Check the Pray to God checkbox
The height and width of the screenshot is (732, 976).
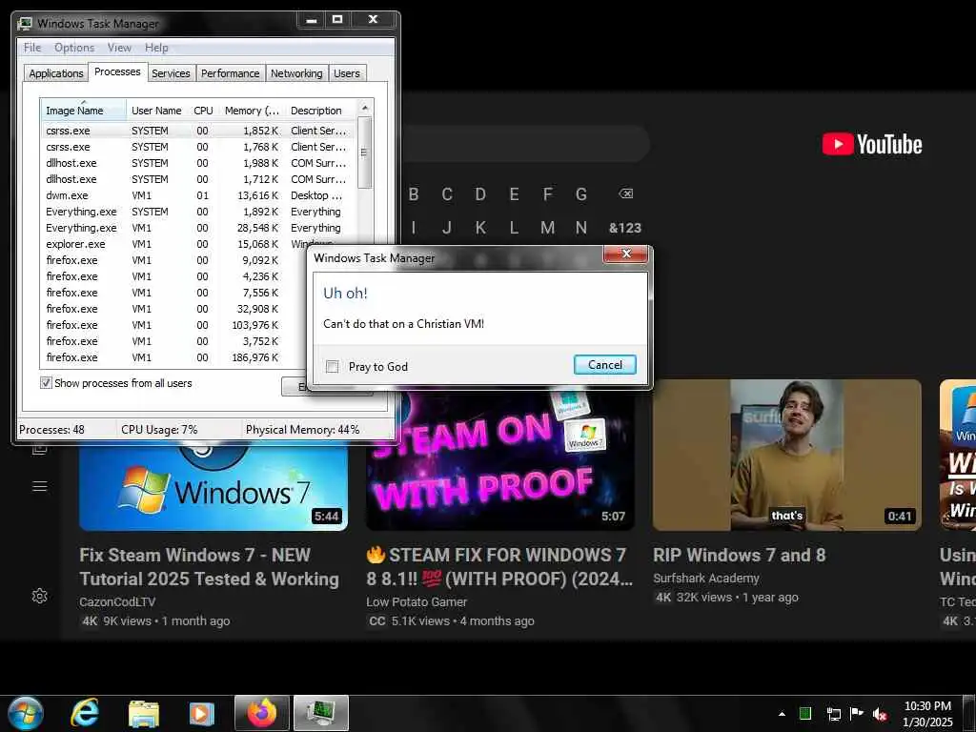pos(333,367)
